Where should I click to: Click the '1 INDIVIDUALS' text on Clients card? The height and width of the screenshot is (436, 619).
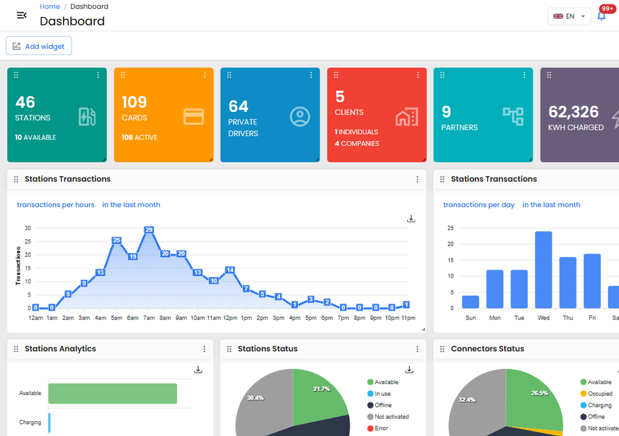(357, 132)
